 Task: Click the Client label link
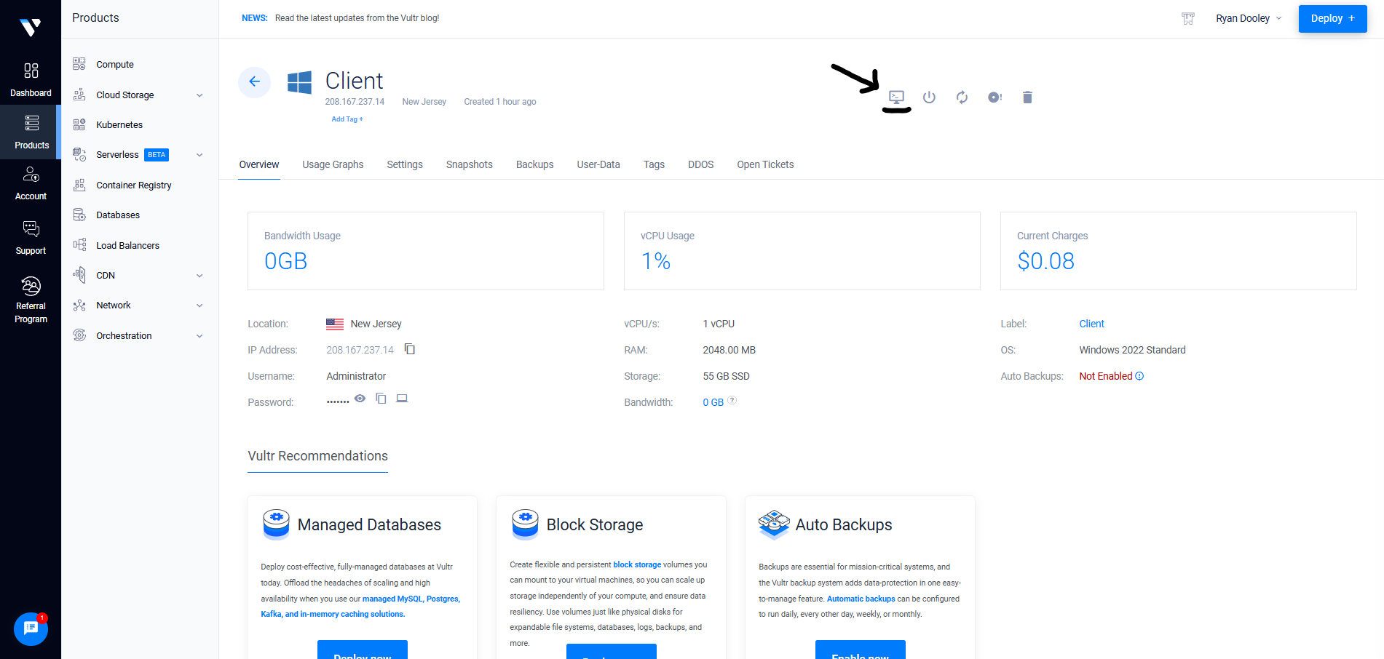pos(1091,324)
